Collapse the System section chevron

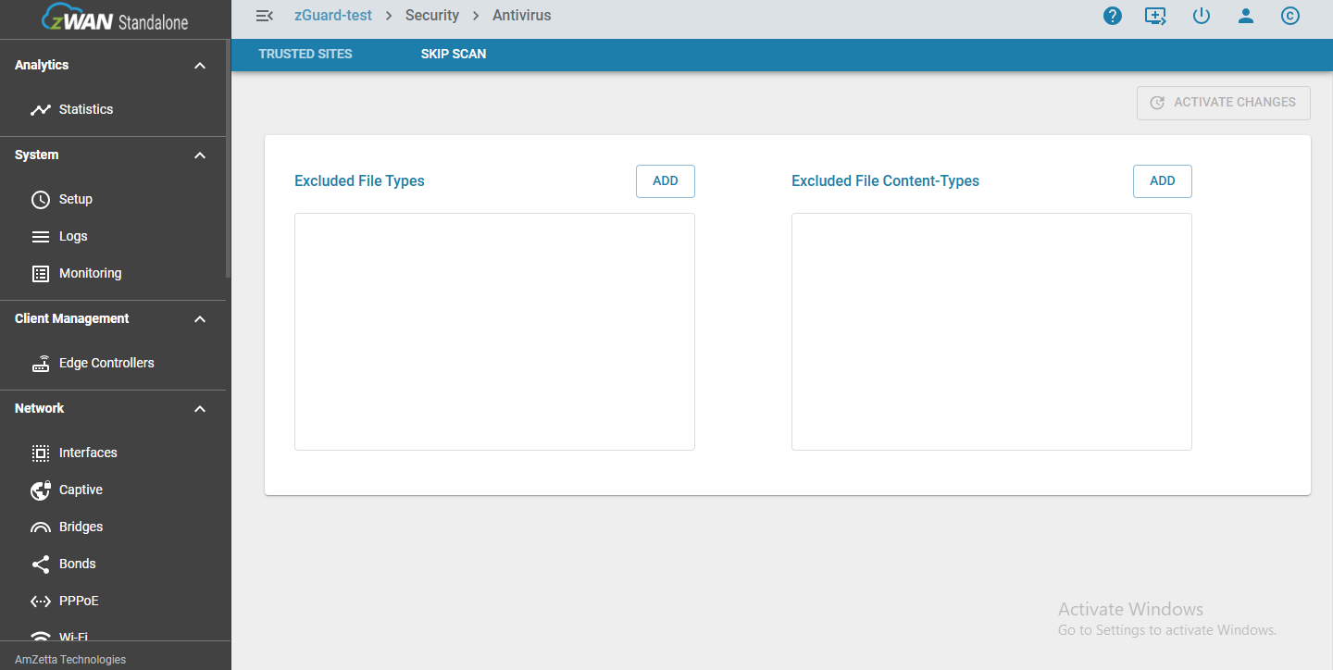pos(200,155)
